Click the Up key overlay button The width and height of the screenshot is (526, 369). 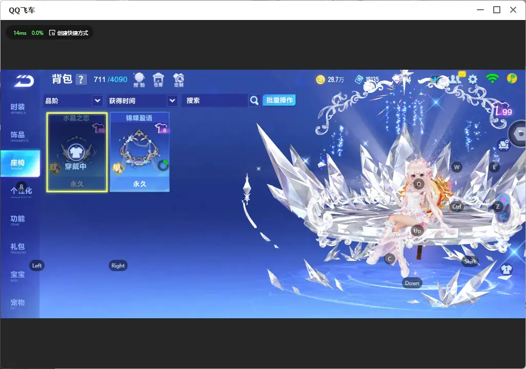click(417, 231)
